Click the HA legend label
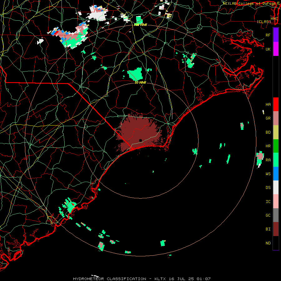Screen dimensions: 281x281 click(x=268, y=104)
